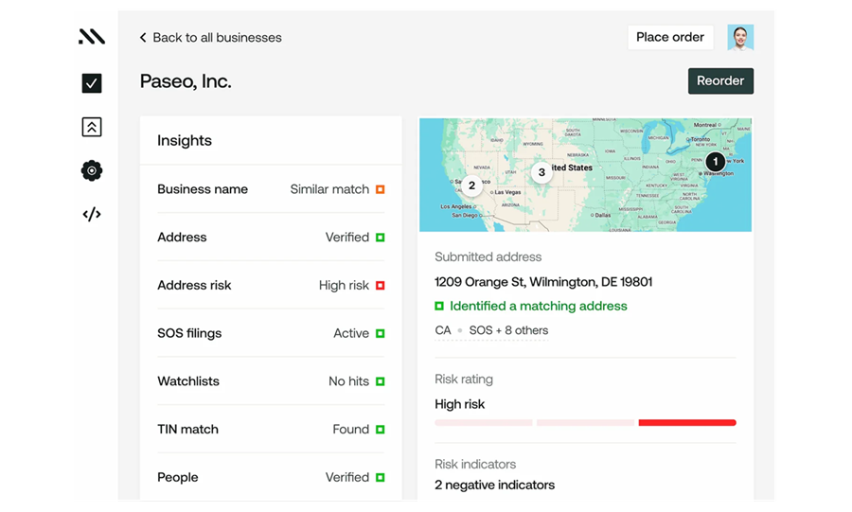Screen dimensions: 852x512
Task: Select the Watchlists insight row
Action: (271, 381)
